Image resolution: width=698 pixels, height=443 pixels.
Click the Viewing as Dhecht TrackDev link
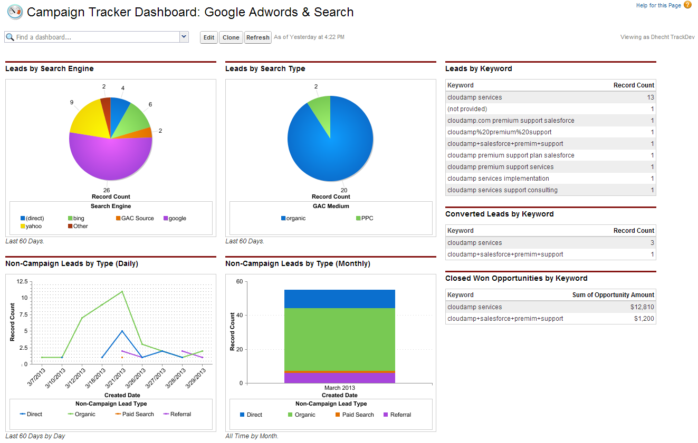coord(656,37)
